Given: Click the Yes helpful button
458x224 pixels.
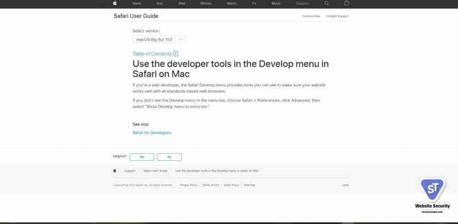Looking at the screenshot, I should click(x=142, y=157).
